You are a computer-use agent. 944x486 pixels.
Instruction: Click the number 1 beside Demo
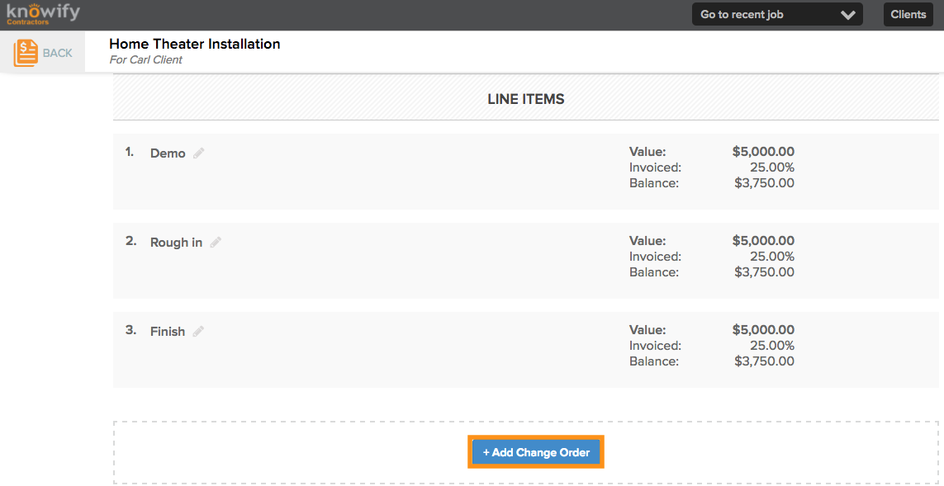130,152
